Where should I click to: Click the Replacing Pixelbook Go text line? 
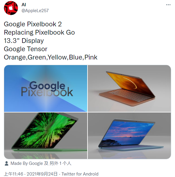pos(39,32)
